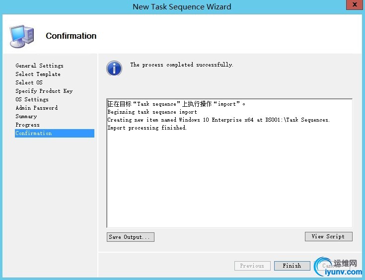Click the greyed-out Previous button
This screenshot has width=365, height=280.
tap(252, 266)
